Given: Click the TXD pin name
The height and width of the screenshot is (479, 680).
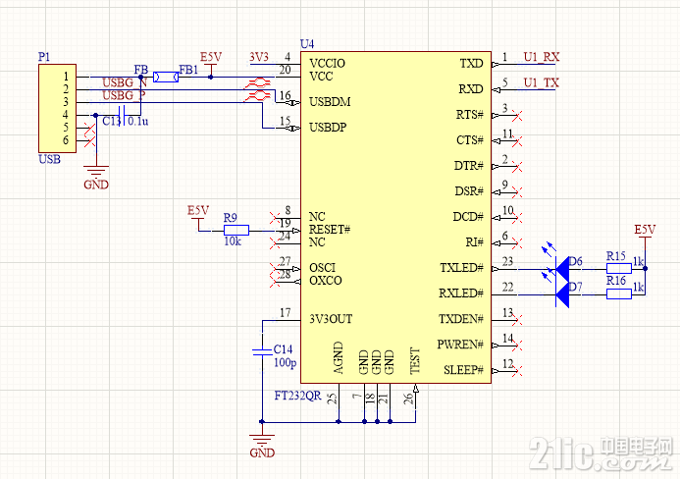Looking at the screenshot, I should [472, 64].
